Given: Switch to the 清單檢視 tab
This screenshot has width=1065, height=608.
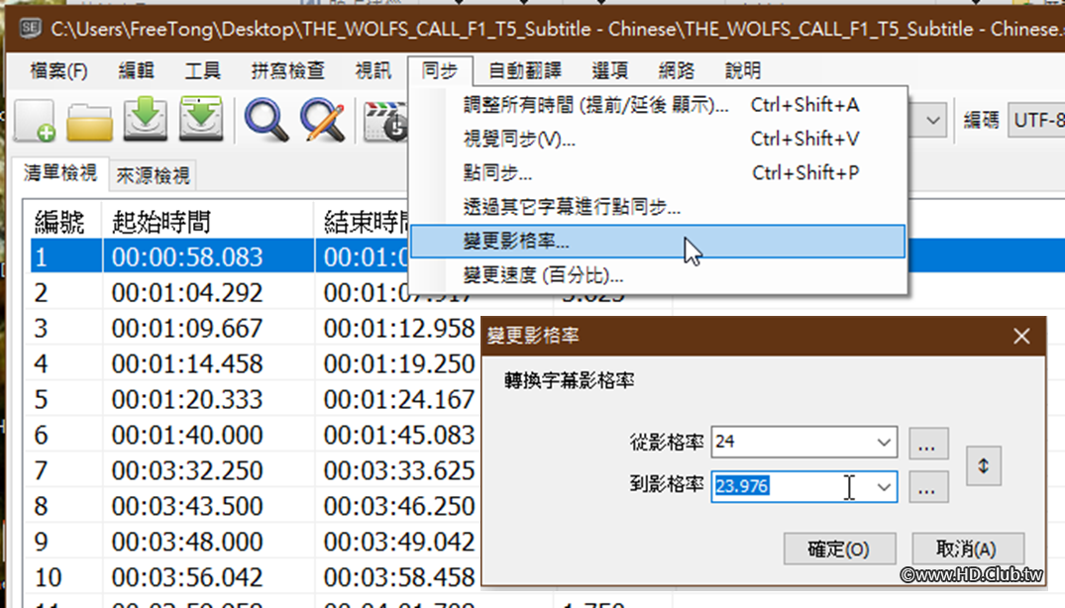Looking at the screenshot, I should tap(59, 173).
